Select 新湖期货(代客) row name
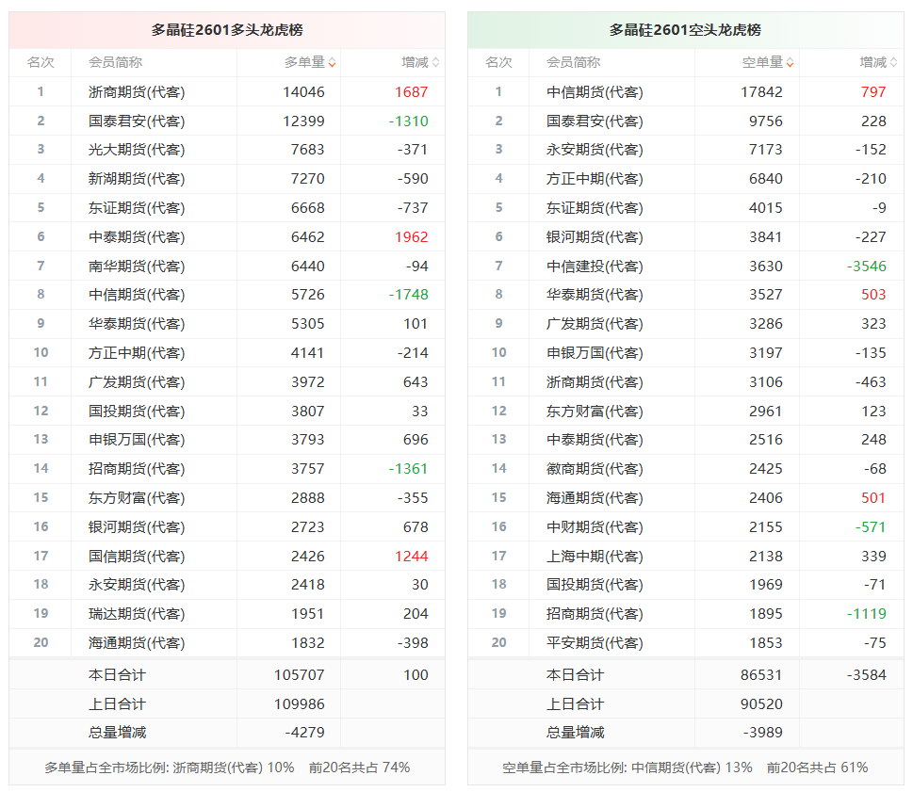This screenshot has height=792, width=913. tap(137, 179)
